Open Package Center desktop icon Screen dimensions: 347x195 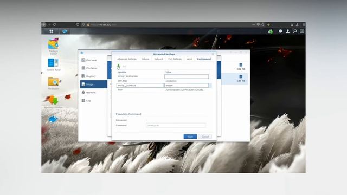(53, 46)
